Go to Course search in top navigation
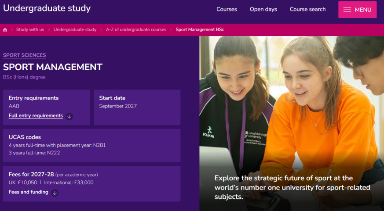 [x=307, y=9]
